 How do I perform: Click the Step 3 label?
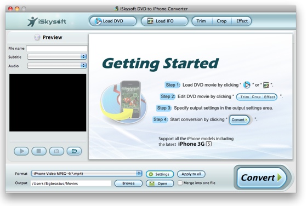[x=164, y=108]
